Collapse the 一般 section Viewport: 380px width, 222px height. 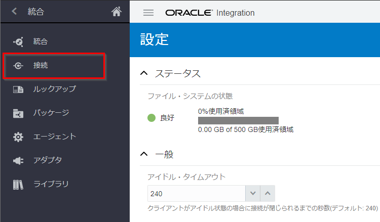click(144, 154)
